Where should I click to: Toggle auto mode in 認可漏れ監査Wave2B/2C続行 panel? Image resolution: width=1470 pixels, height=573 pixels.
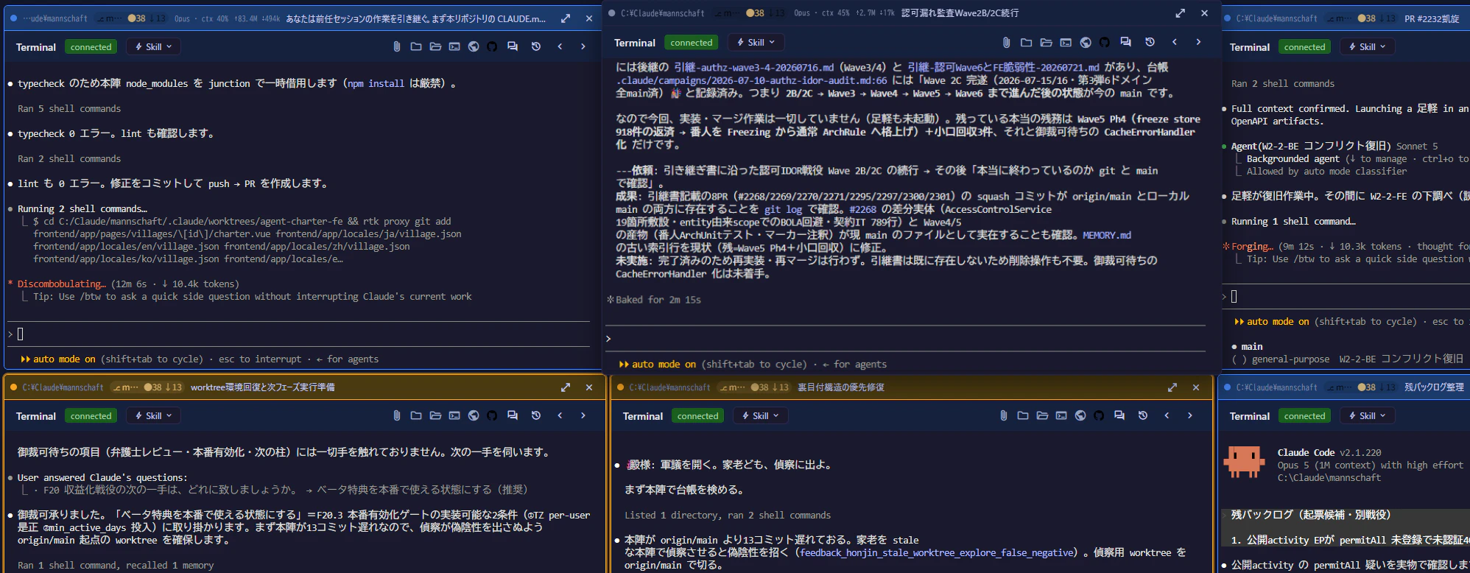click(x=657, y=364)
